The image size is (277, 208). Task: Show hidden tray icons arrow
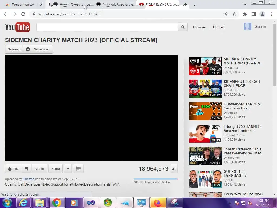click(230, 203)
